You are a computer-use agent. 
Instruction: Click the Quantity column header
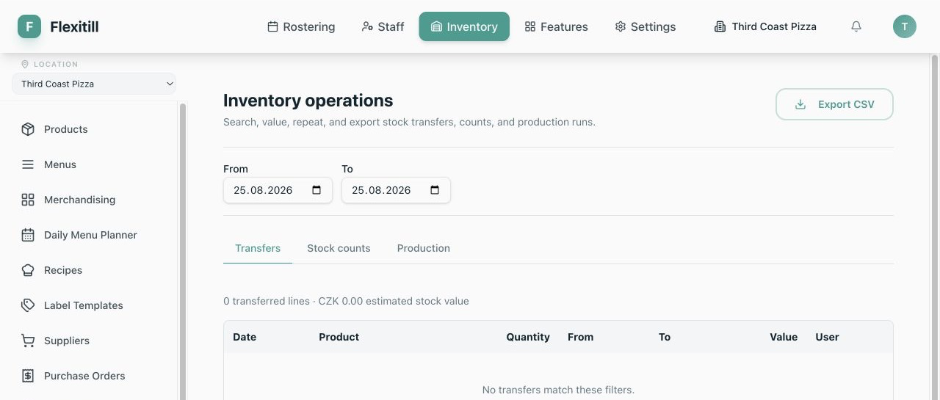[x=528, y=337]
